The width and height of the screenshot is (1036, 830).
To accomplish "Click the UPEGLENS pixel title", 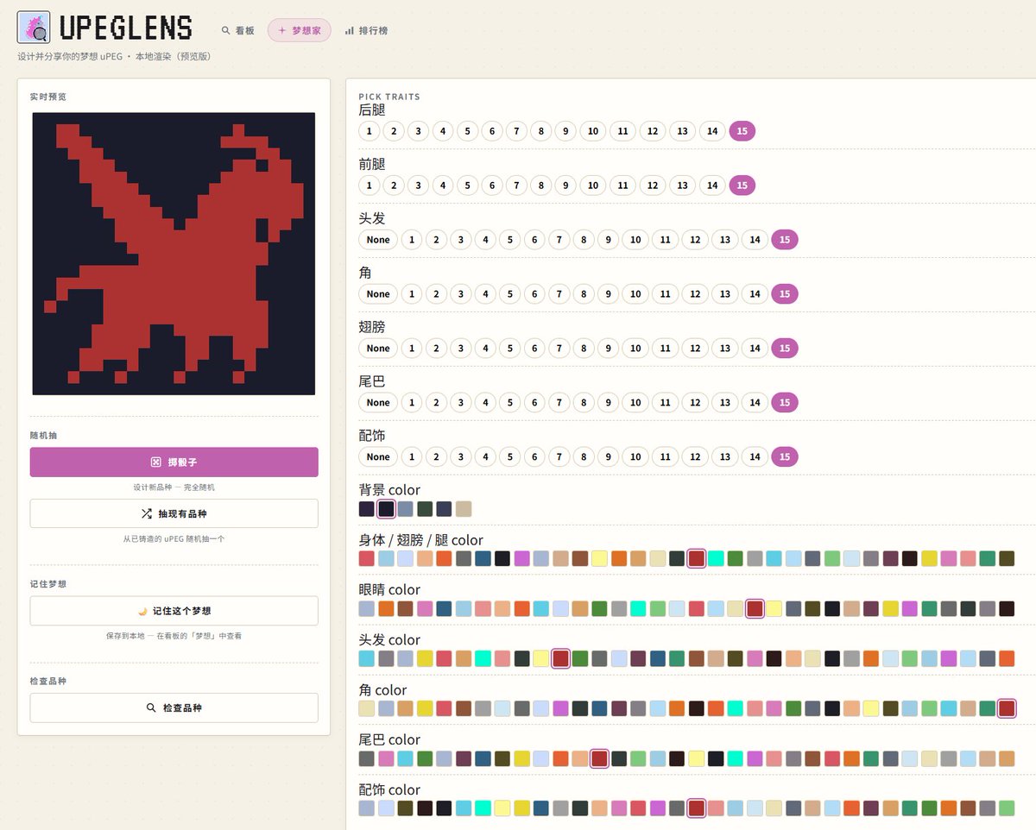I will [125, 28].
